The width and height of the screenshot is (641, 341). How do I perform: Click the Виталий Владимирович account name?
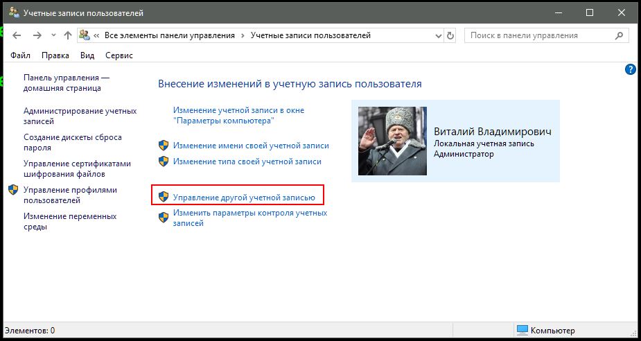[493, 132]
